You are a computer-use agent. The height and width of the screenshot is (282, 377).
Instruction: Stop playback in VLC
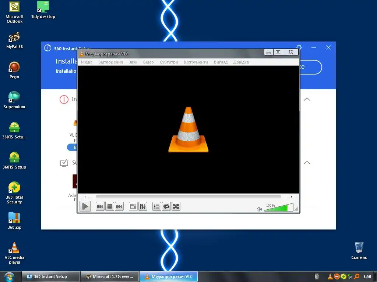click(x=110, y=206)
